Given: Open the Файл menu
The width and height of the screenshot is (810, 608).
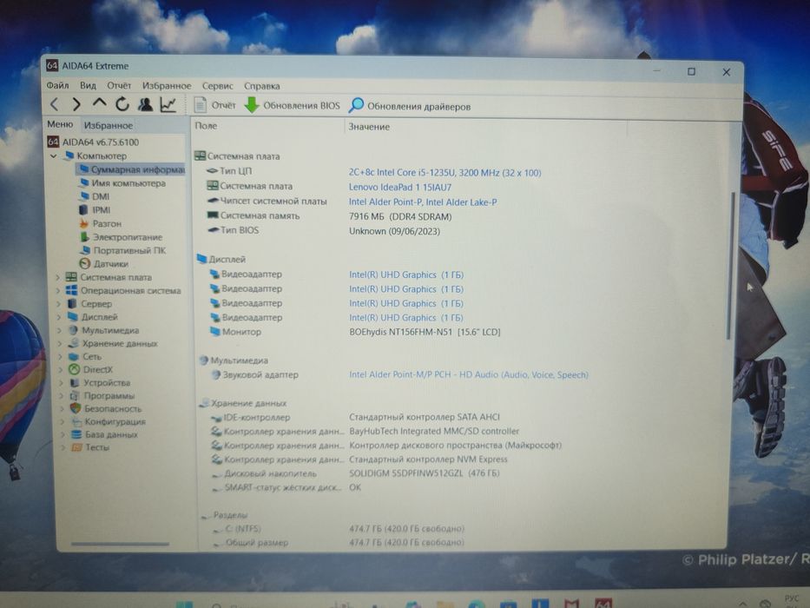Looking at the screenshot, I should click(x=58, y=85).
